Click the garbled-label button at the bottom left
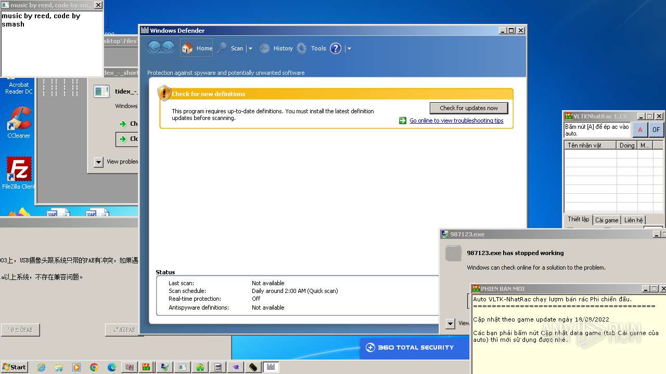The height and width of the screenshot is (374, 666). (20, 330)
